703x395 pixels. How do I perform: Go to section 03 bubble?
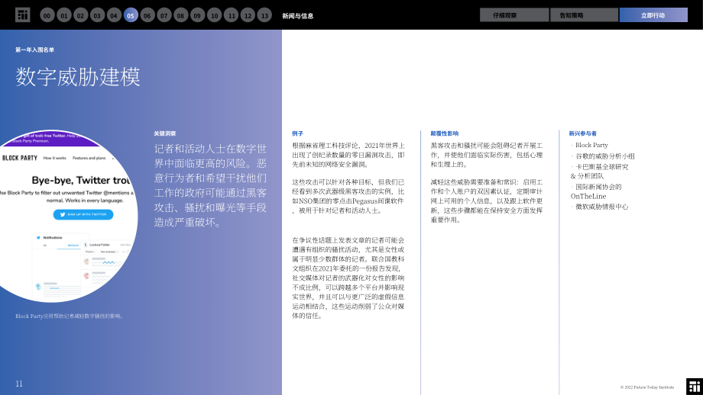[97, 15]
